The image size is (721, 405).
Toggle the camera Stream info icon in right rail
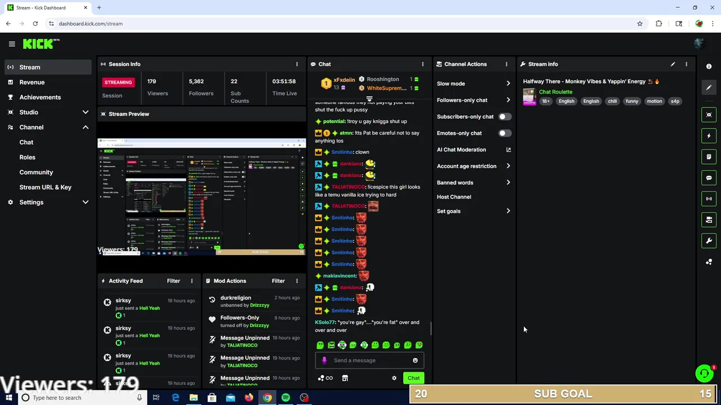click(x=709, y=220)
